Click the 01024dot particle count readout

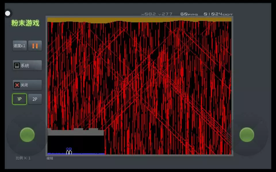click(x=218, y=14)
